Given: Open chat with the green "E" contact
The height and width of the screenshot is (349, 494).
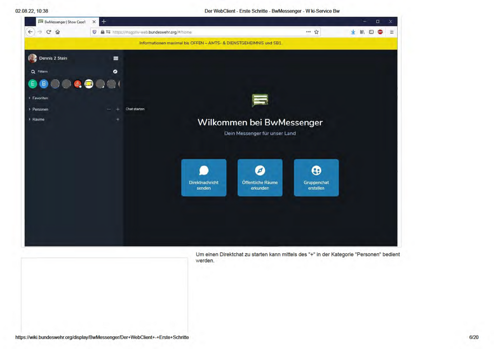Looking at the screenshot, I should (x=33, y=83).
